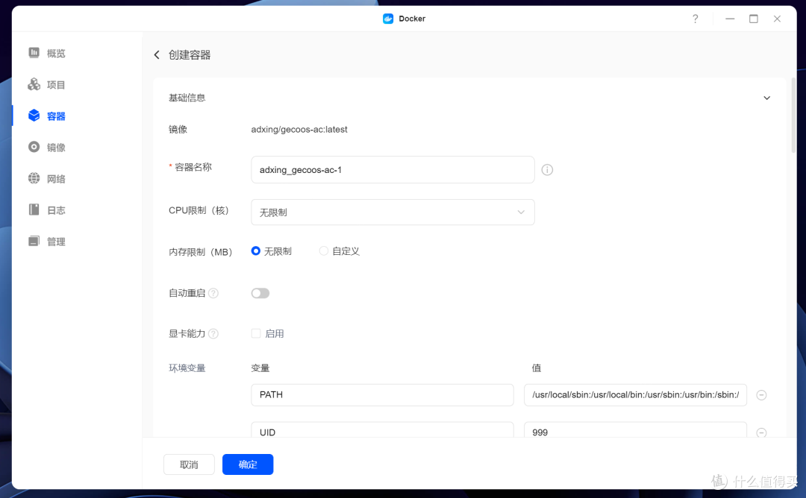Click the Docker whale icon in title bar
806x498 pixels.
[x=388, y=19]
